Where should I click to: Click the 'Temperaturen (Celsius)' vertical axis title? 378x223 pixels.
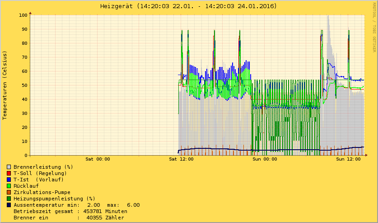click(5, 85)
